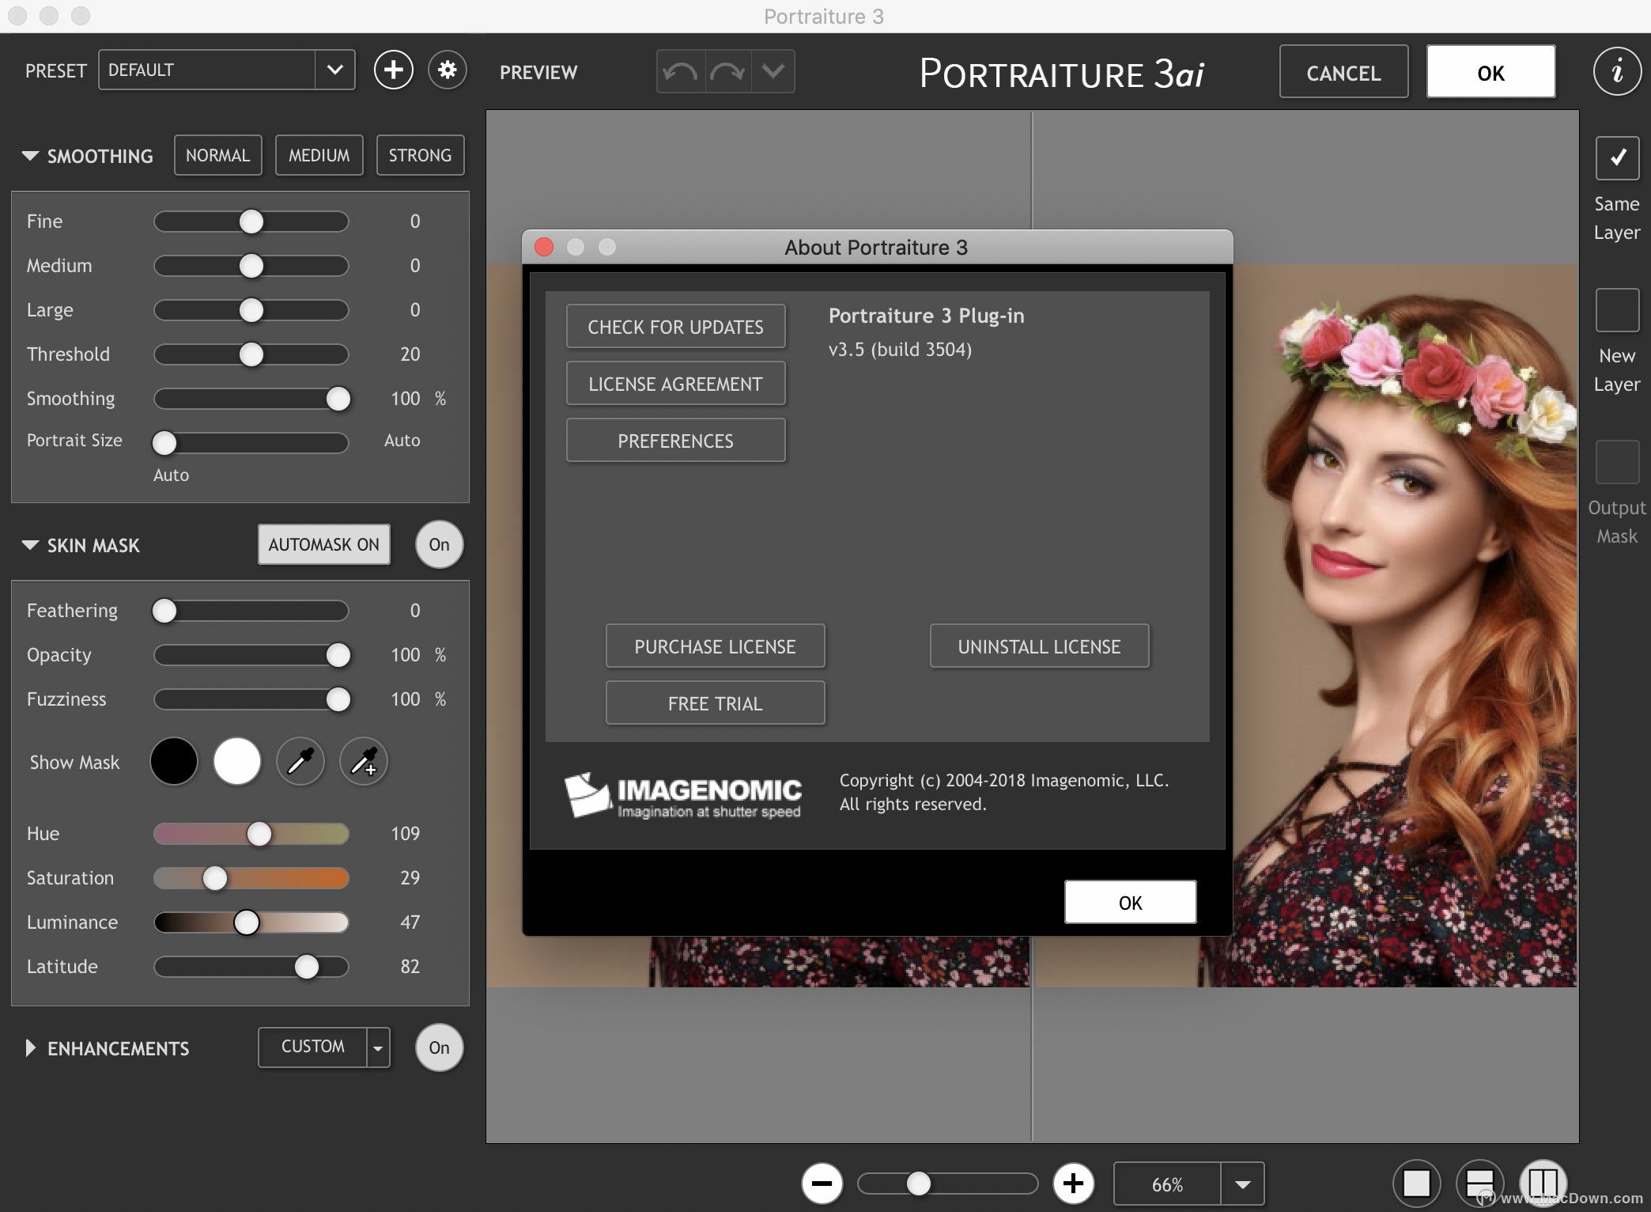Enable the New Layer checkbox
This screenshot has width=1651, height=1212.
(1617, 309)
